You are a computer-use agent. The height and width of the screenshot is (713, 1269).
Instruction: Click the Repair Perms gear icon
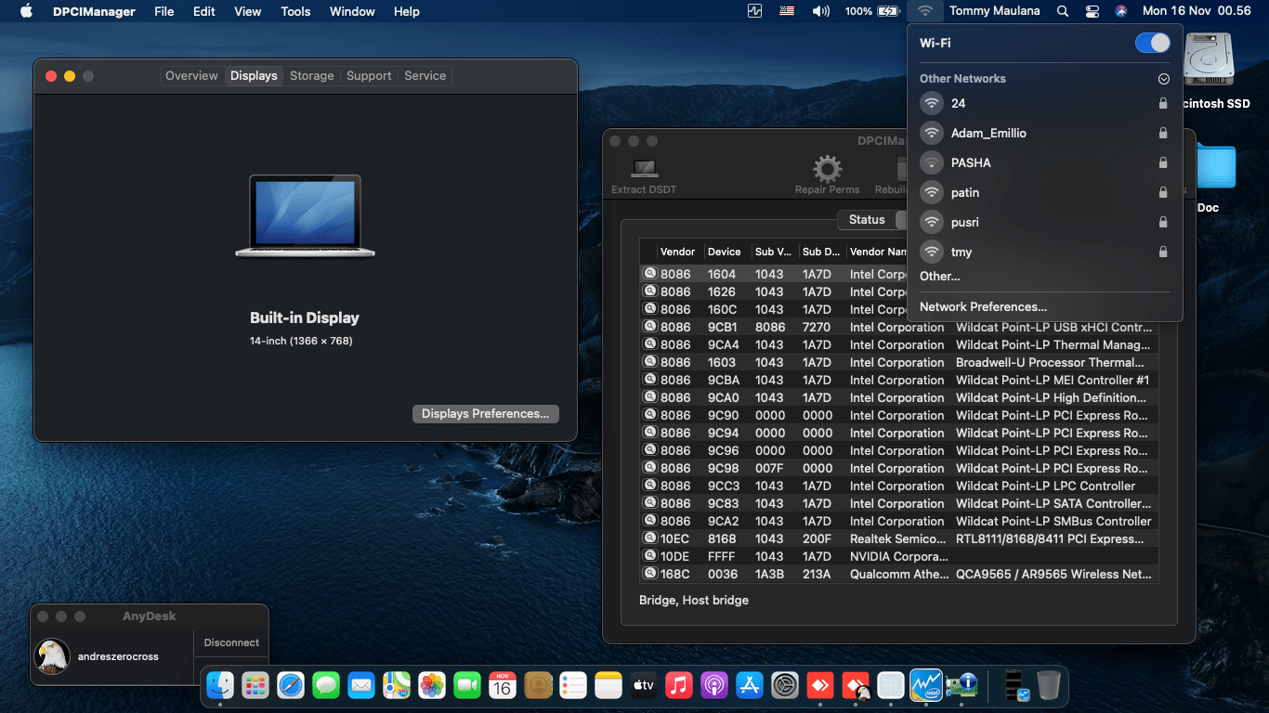tap(827, 170)
